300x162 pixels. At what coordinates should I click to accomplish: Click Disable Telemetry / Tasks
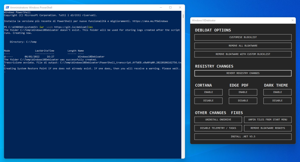click(218, 128)
